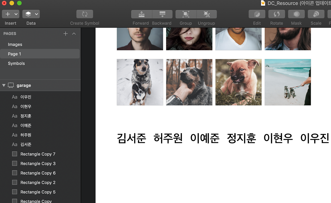This screenshot has width=331, height=203.
Task: Select the dog being petted image
Action: tap(189, 82)
